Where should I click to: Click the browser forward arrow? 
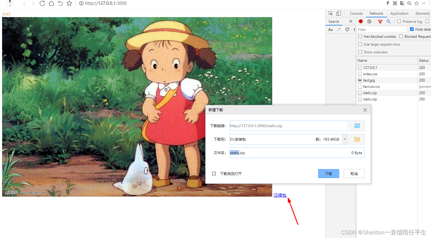click(x=33, y=3)
